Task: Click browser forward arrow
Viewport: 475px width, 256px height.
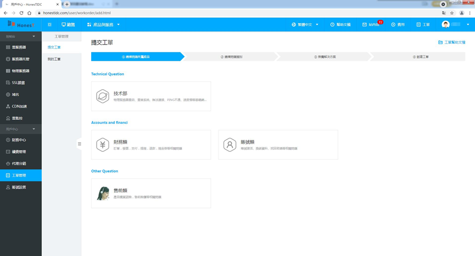Action: coord(13,13)
